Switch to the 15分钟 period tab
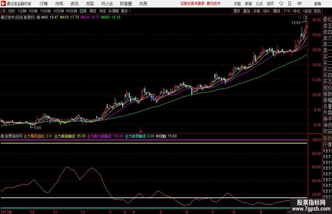Viewport: 332px width, 214px height. (45, 11)
